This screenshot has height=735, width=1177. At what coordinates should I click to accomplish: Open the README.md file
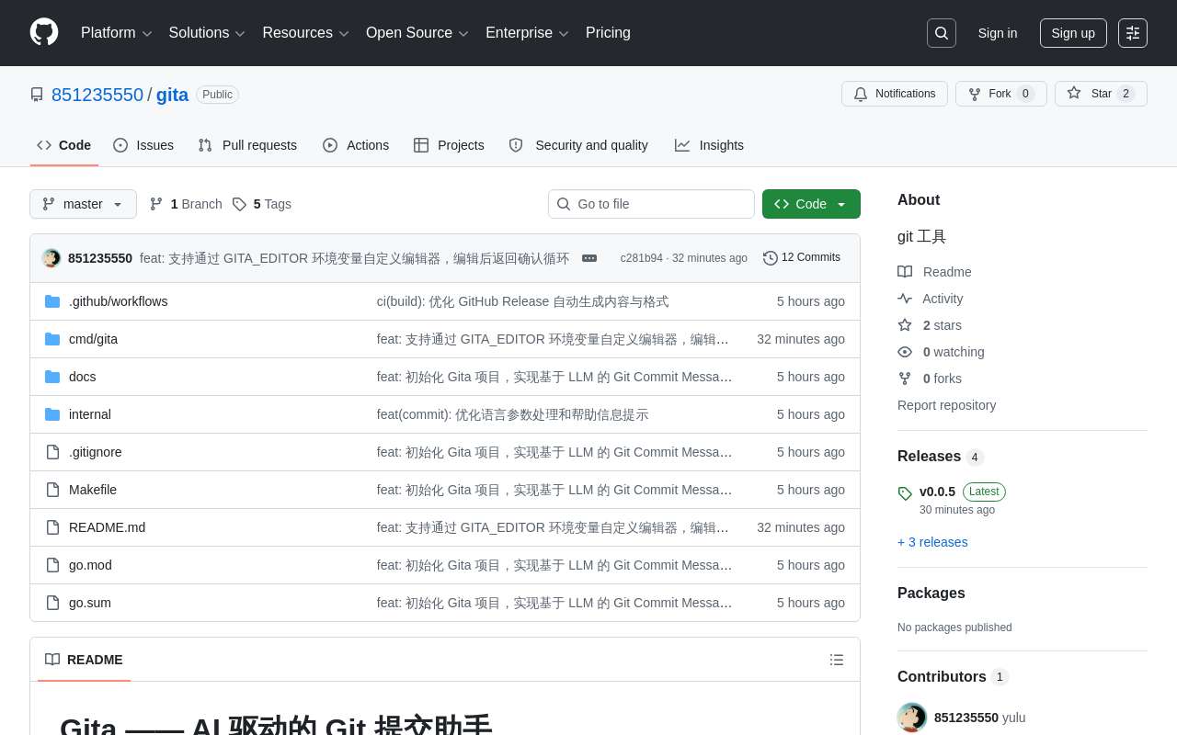(x=107, y=527)
